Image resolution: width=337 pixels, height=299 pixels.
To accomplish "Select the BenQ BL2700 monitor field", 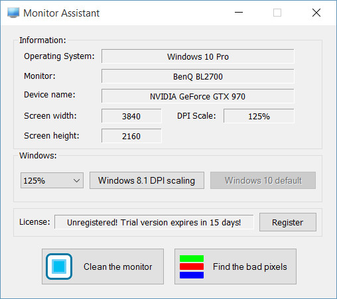I will tap(198, 76).
